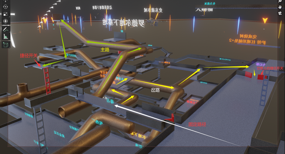Viewport: 285px width, 154px height.
Task: Select the red 捷径开关 label on left
Action: (x=28, y=56)
